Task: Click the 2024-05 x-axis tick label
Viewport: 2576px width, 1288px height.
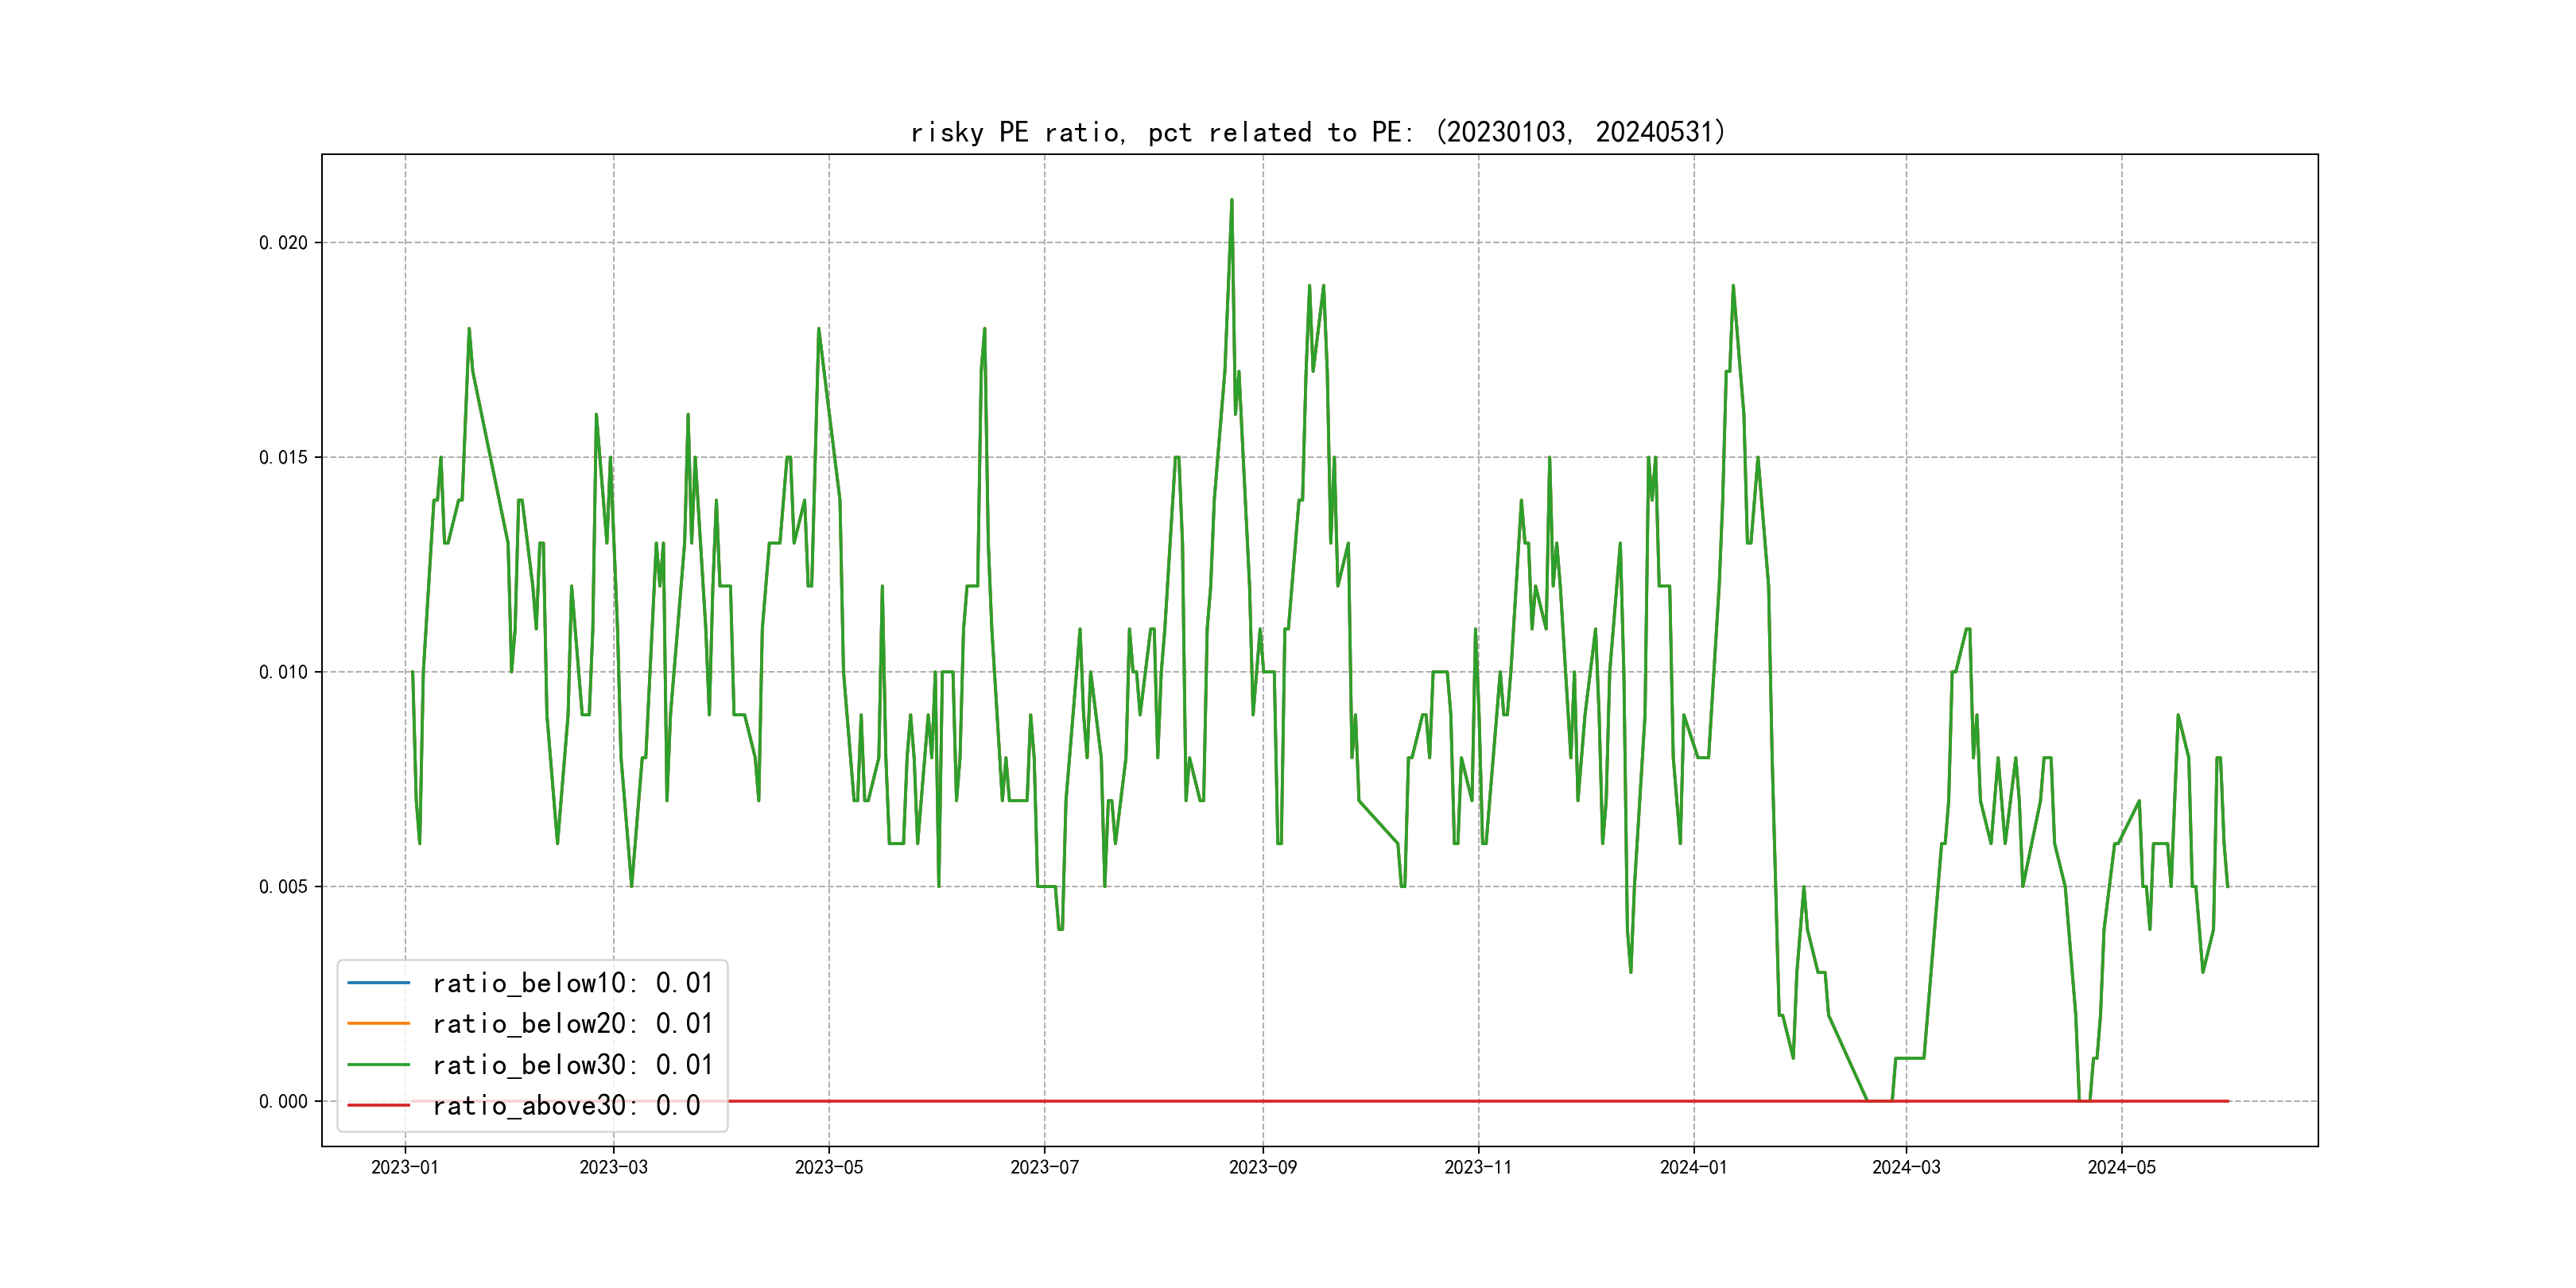Action: pyautogui.click(x=2121, y=1167)
